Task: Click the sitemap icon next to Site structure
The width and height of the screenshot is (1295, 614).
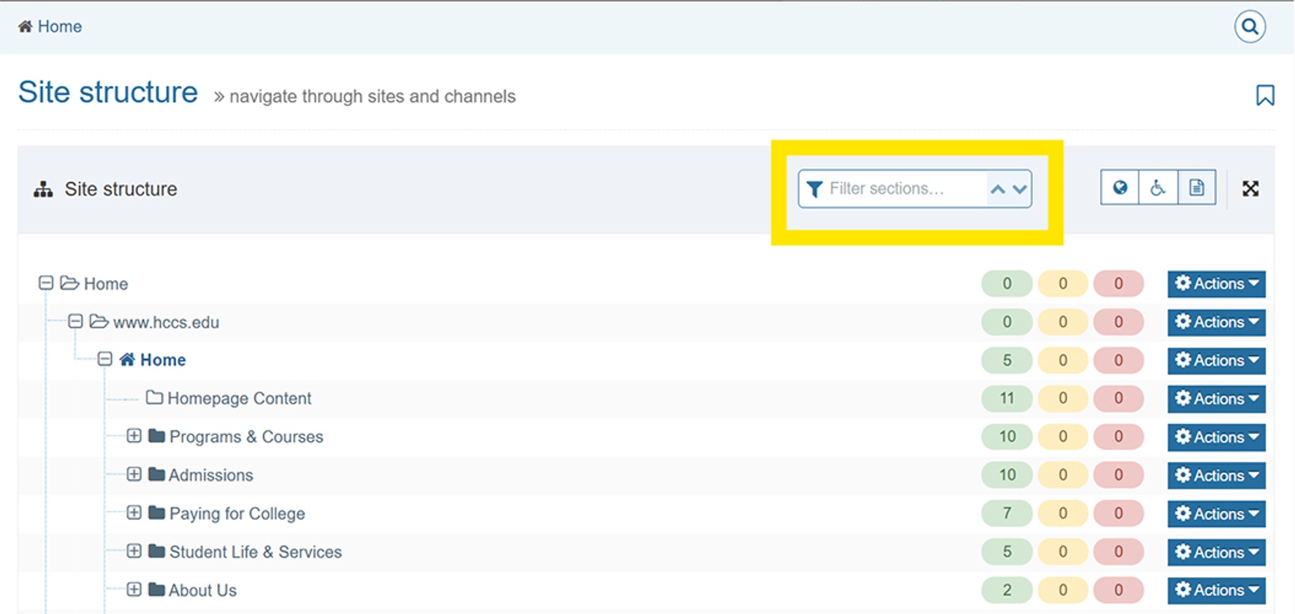Action: [43, 189]
